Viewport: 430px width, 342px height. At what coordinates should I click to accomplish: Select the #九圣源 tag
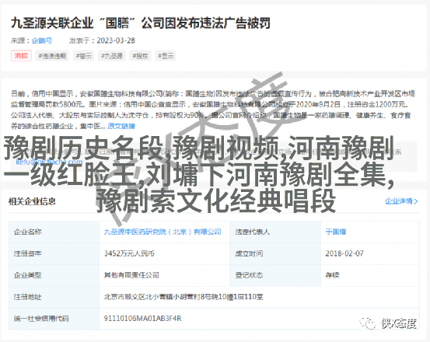coord(112,56)
